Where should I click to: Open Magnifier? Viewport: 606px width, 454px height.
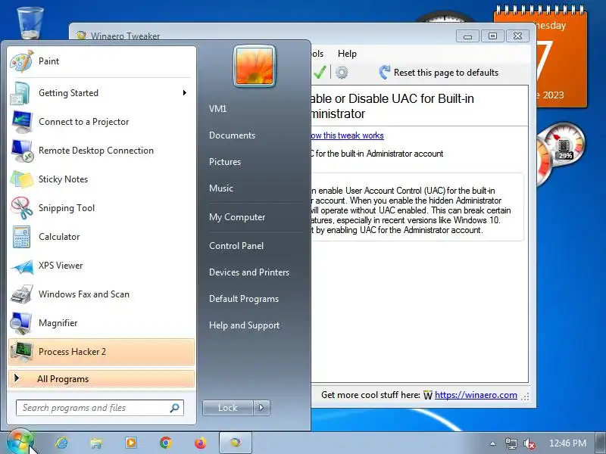point(102,323)
